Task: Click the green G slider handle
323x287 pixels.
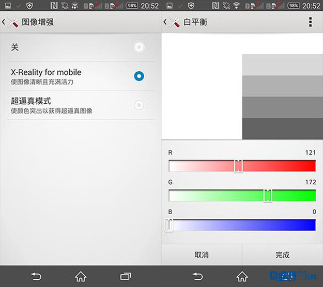Action: coord(268,196)
